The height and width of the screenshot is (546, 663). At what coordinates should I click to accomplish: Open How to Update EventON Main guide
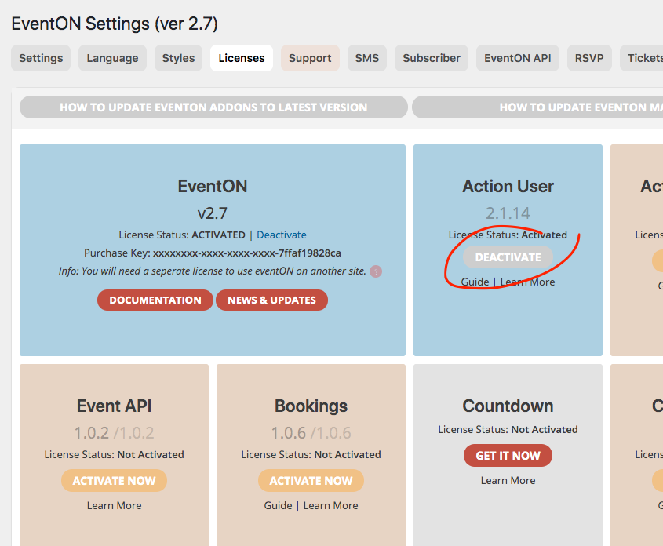tap(537, 107)
